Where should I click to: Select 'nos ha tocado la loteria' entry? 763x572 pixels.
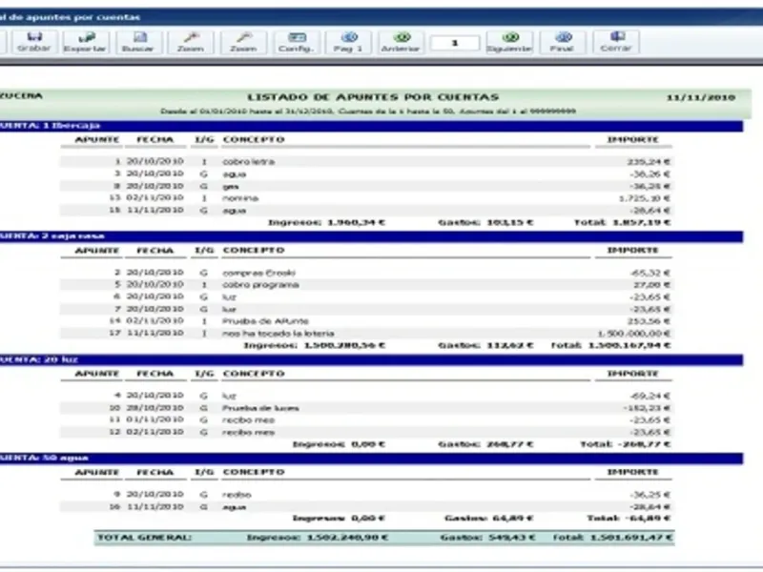coord(278,334)
